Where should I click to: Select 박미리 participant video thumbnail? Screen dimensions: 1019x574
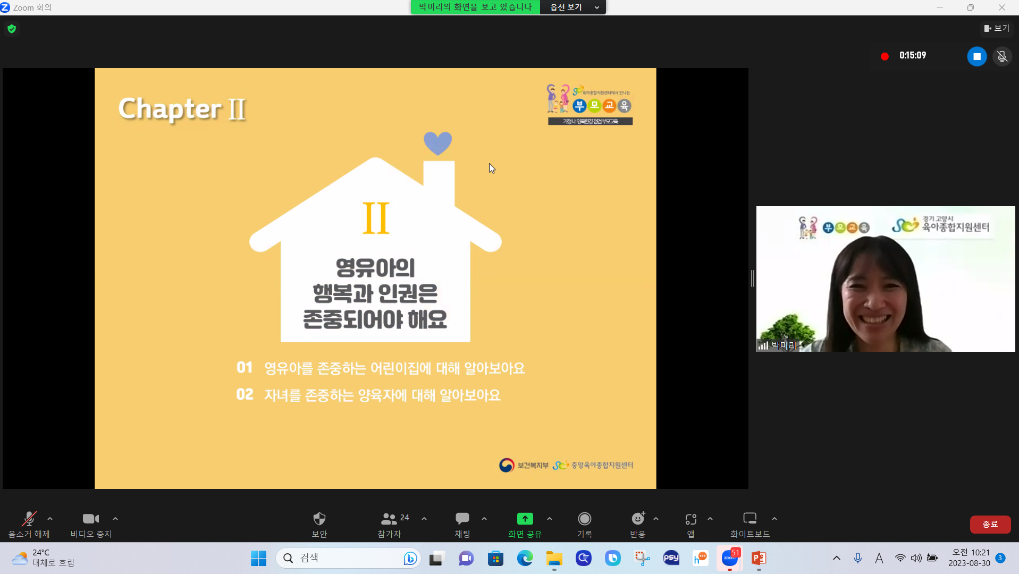tap(886, 279)
